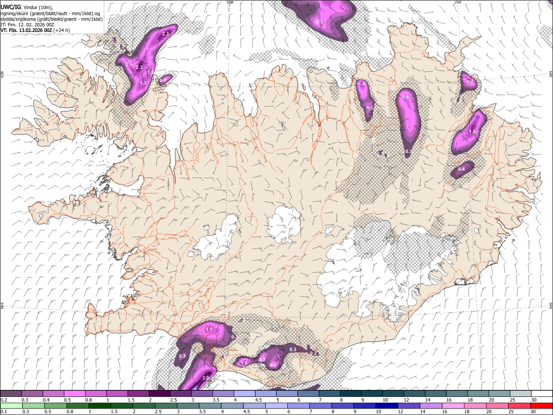Click the 64N latitude label on right edge
553x415 pixels.
(550, 305)
